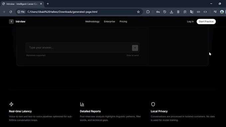Close the Intrview browser tab
Image resolution: width=226 pixels, height=127 pixels.
(x=41, y=4)
